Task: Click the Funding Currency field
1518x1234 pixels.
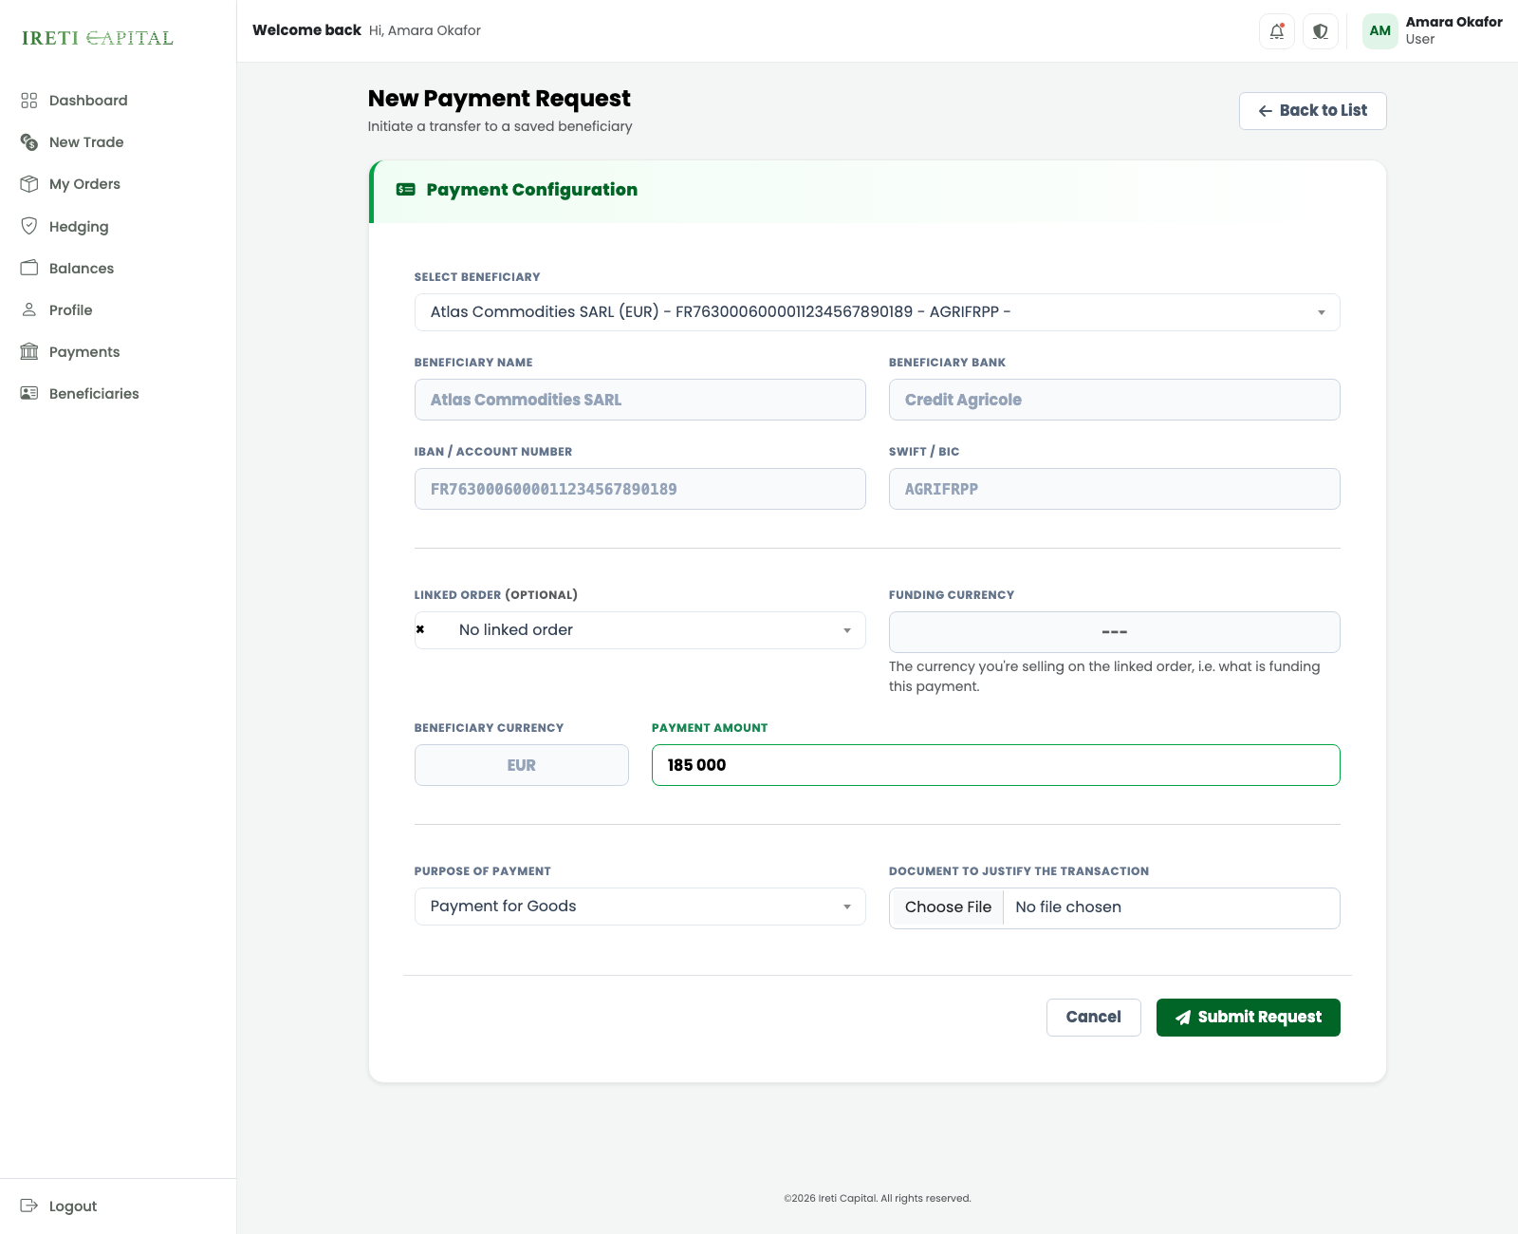Action: pyautogui.click(x=1114, y=632)
